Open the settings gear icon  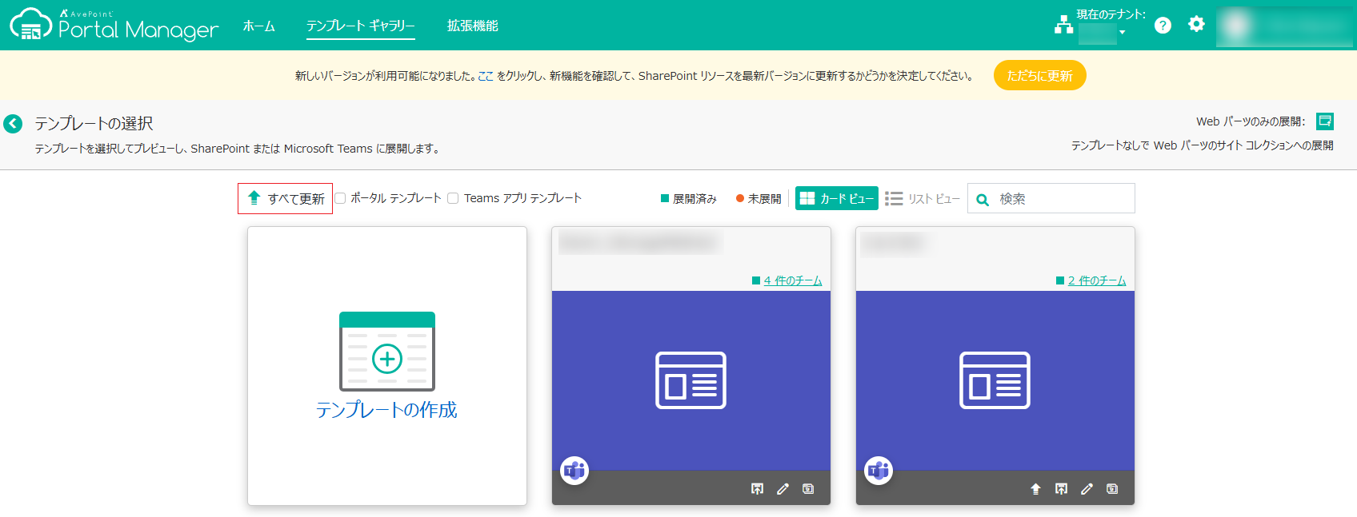(1196, 24)
